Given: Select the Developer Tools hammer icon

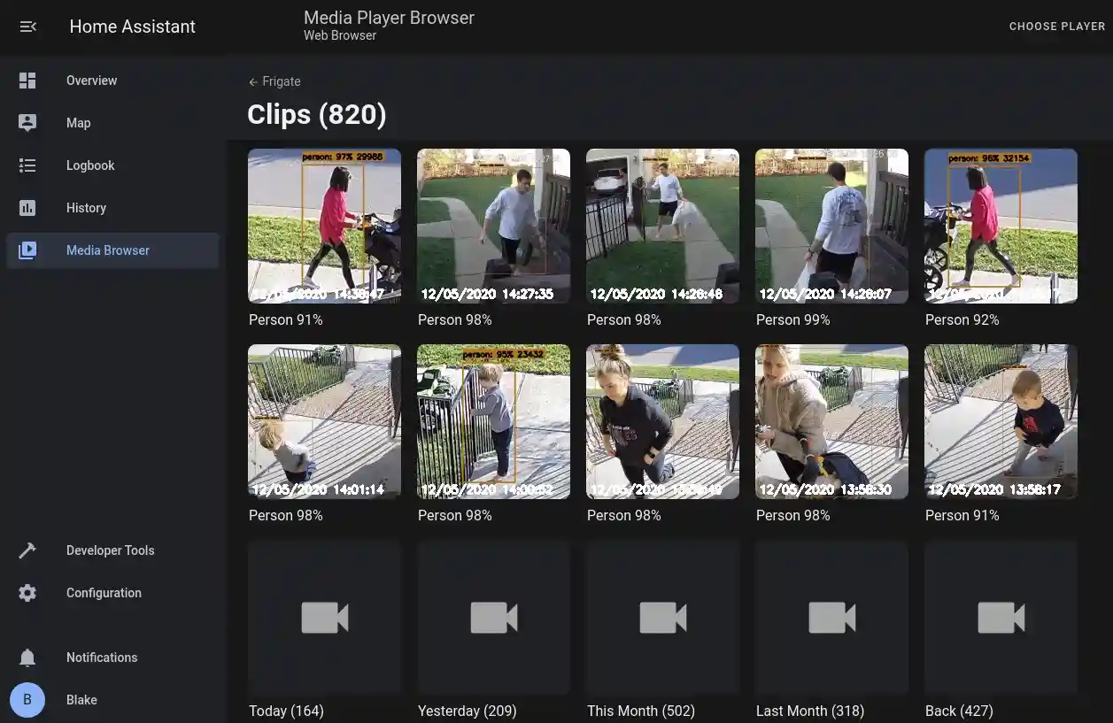Looking at the screenshot, I should pyautogui.click(x=27, y=550).
